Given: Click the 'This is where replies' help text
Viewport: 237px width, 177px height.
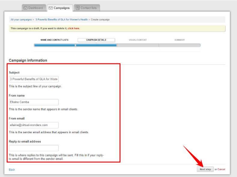Looking at the screenshot, I should point(56,157).
